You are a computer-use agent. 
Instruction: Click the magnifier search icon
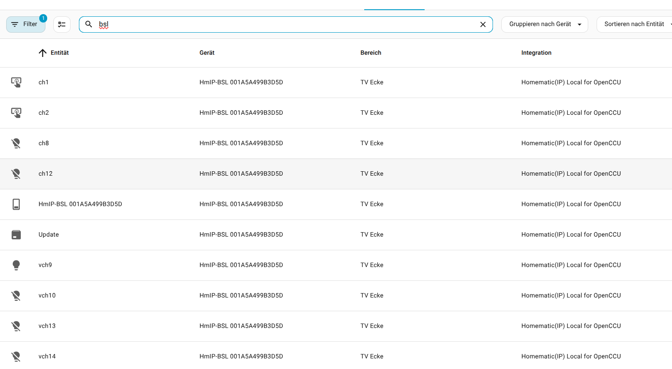(x=89, y=24)
